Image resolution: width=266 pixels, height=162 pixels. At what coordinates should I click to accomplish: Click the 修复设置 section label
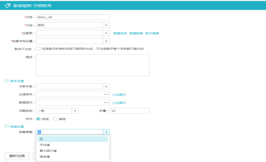pyautogui.click(x=17, y=126)
